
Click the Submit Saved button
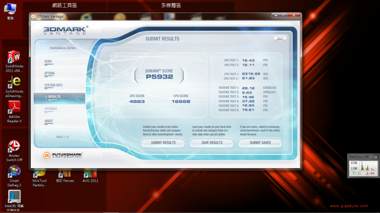pos(260,143)
